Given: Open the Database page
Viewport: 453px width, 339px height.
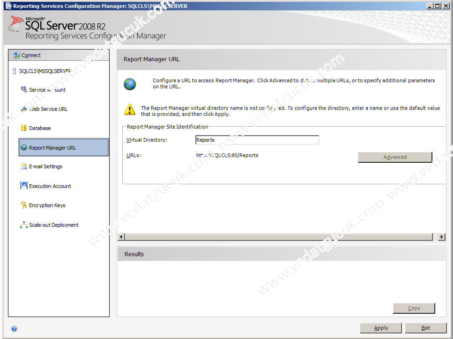Looking at the screenshot, I should click(x=40, y=128).
